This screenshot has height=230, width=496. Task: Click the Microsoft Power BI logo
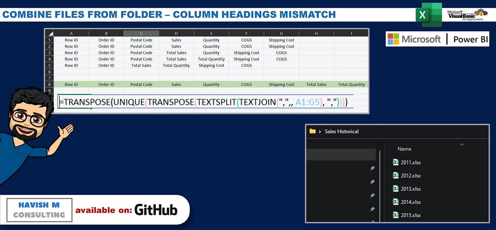[x=437, y=39]
